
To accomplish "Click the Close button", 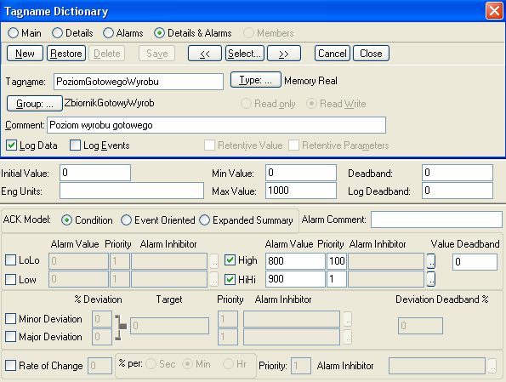I will click(371, 54).
